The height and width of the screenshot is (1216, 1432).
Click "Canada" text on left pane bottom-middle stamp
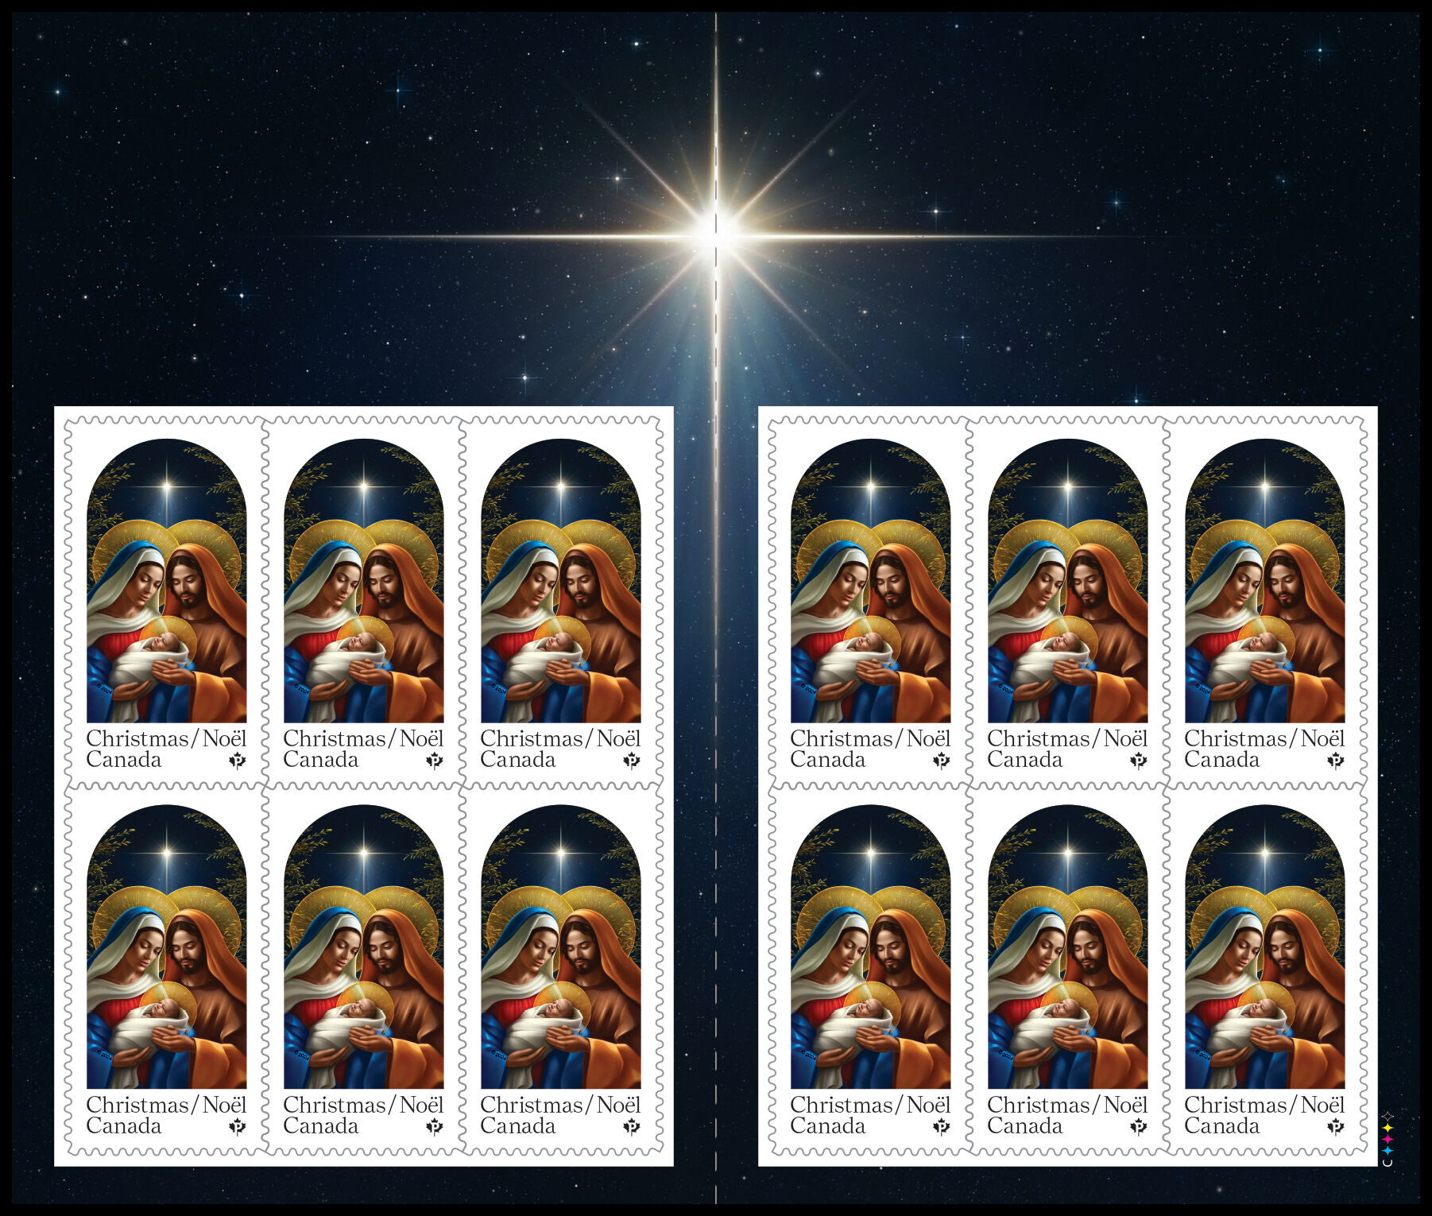click(x=321, y=1126)
